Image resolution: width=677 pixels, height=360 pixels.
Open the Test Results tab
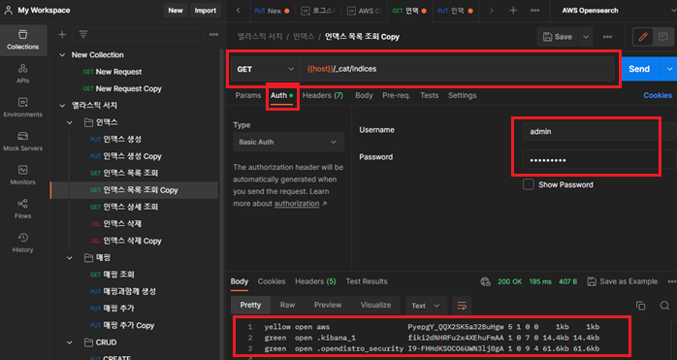pyautogui.click(x=367, y=281)
